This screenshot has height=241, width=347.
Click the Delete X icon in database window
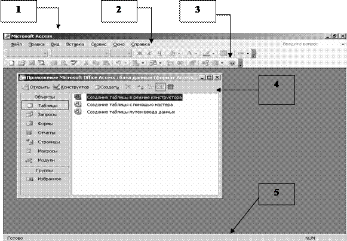(128, 87)
